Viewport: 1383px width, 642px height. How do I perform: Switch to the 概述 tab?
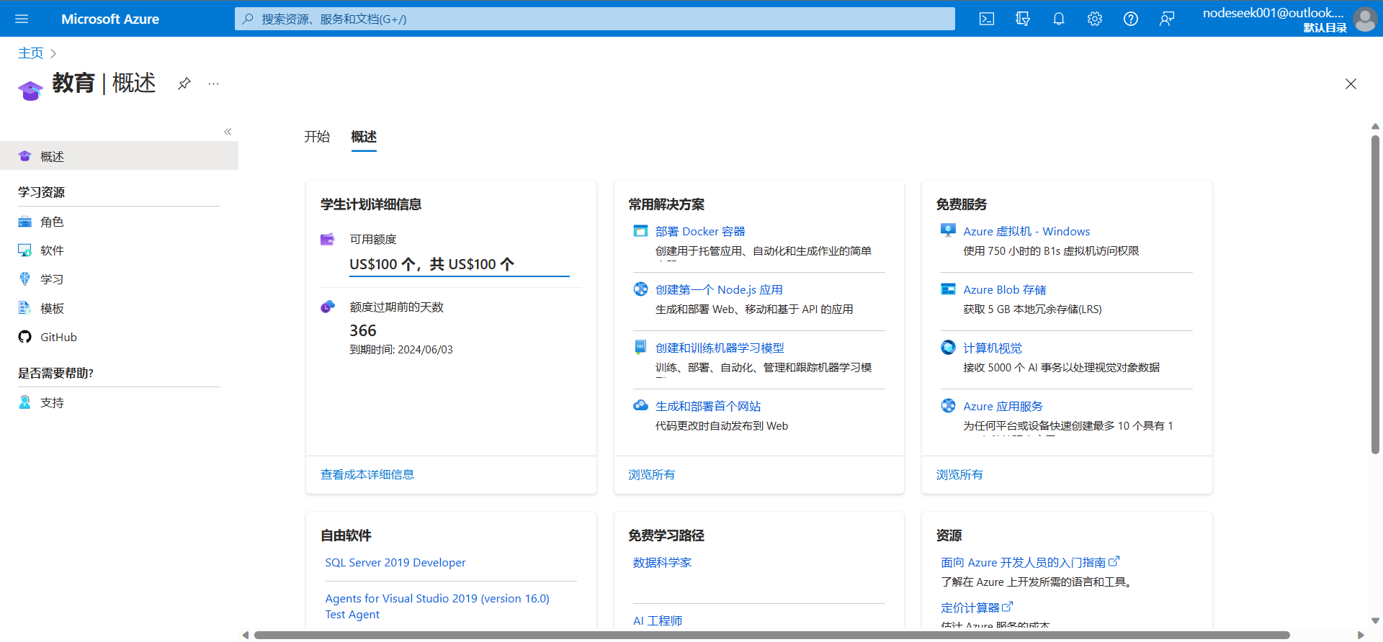click(x=364, y=137)
